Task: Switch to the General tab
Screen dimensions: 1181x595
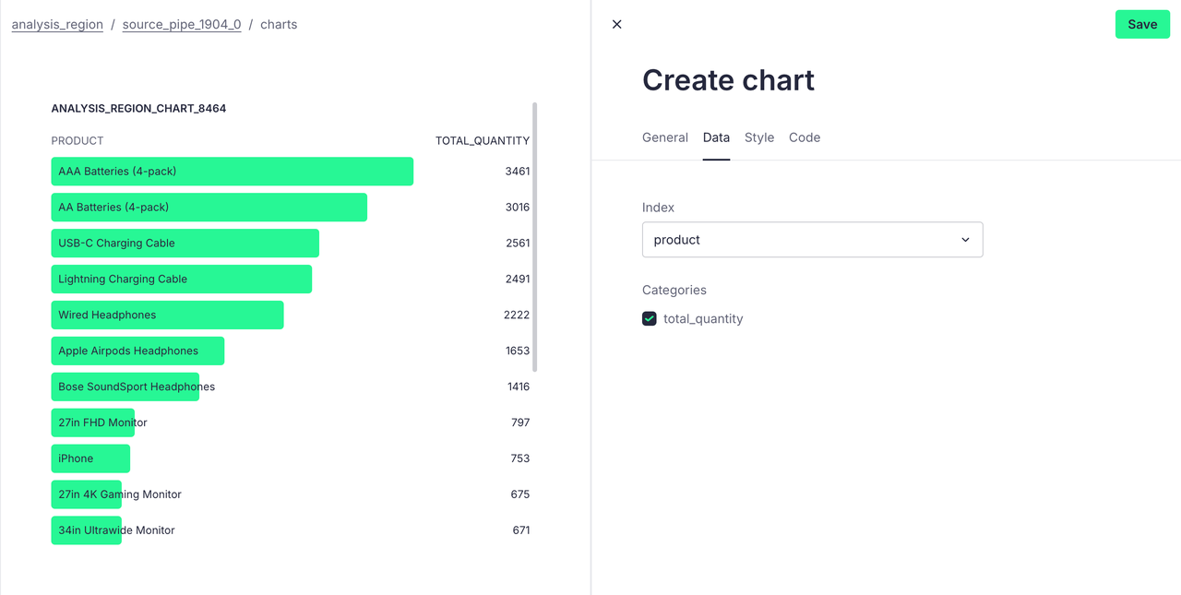Action: [664, 137]
